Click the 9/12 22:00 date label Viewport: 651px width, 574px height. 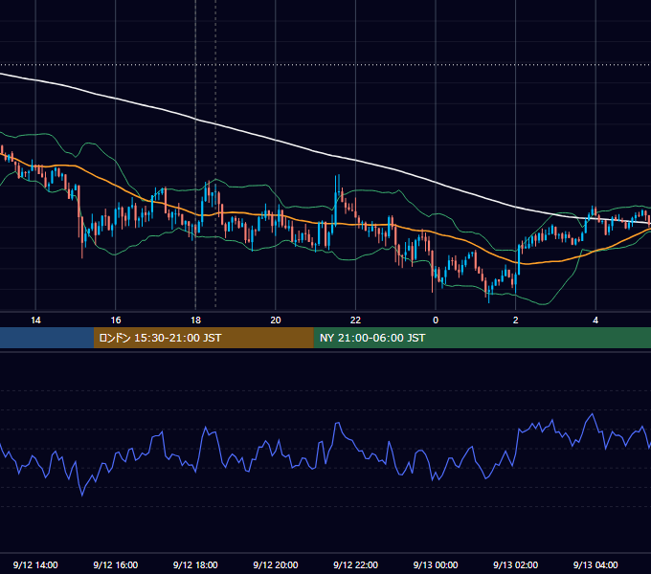click(355, 564)
